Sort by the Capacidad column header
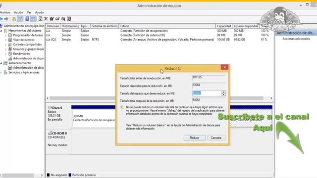317x178 pixels. [223, 26]
